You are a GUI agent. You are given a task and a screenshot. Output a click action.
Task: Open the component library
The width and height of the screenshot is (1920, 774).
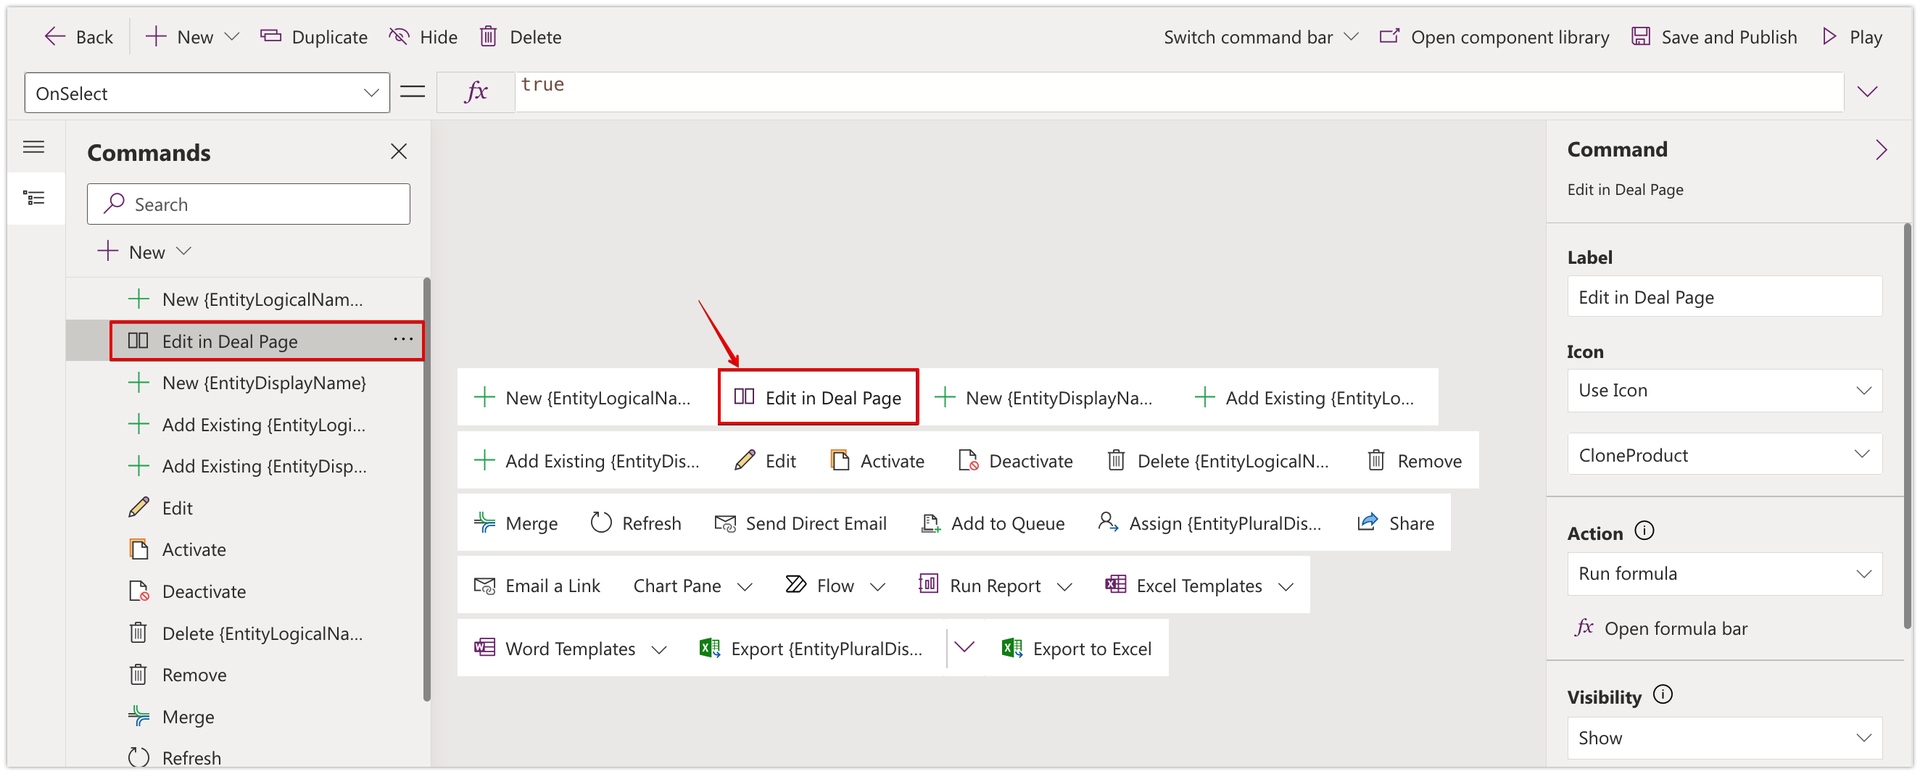point(1494,36)
